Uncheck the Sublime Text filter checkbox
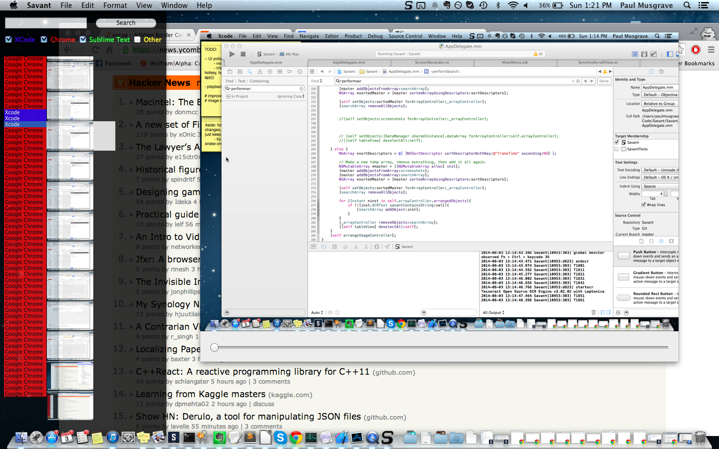Viewport: 719px width, 449px height. (83, 39)
